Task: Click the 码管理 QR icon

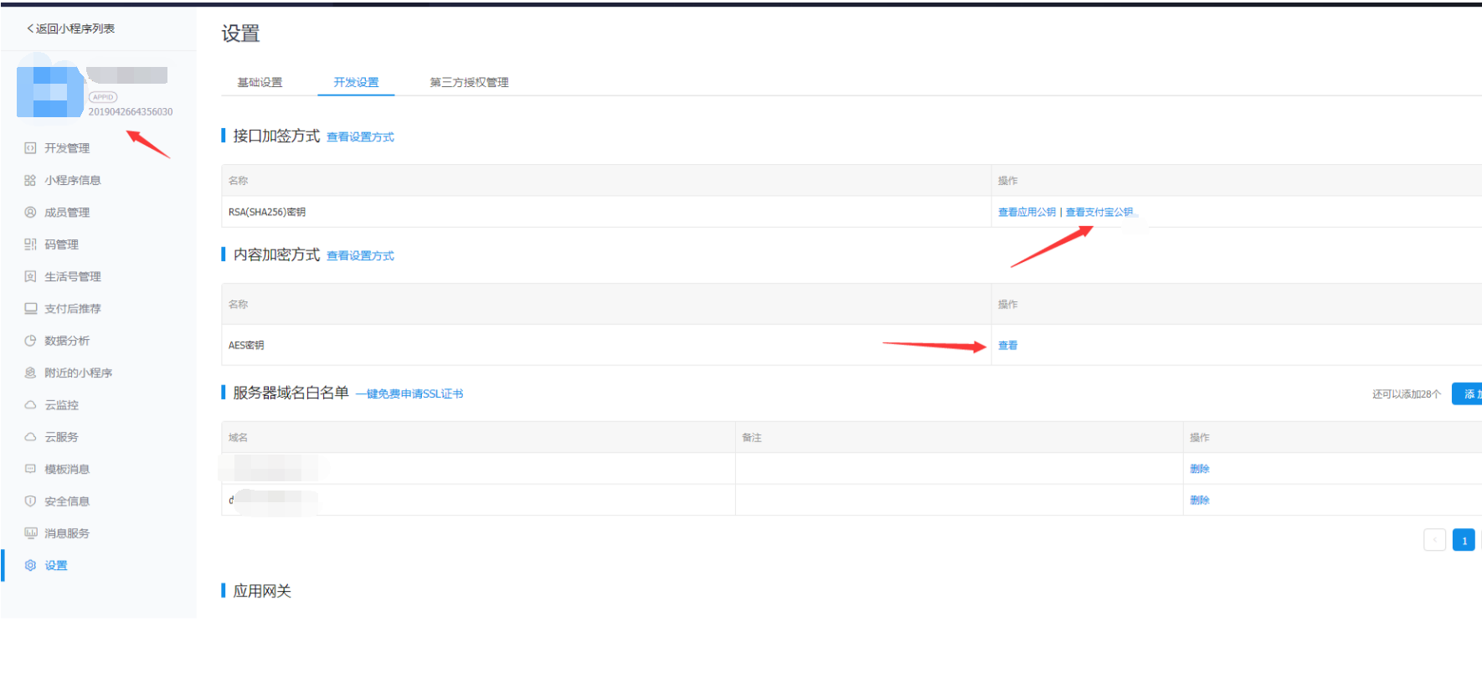Action: point(30,244)
